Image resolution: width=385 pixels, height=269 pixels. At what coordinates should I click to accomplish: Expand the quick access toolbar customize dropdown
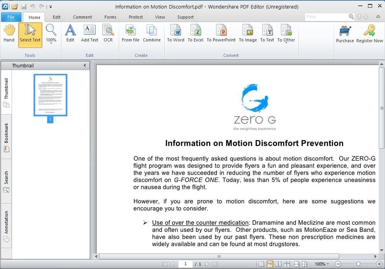50,7
